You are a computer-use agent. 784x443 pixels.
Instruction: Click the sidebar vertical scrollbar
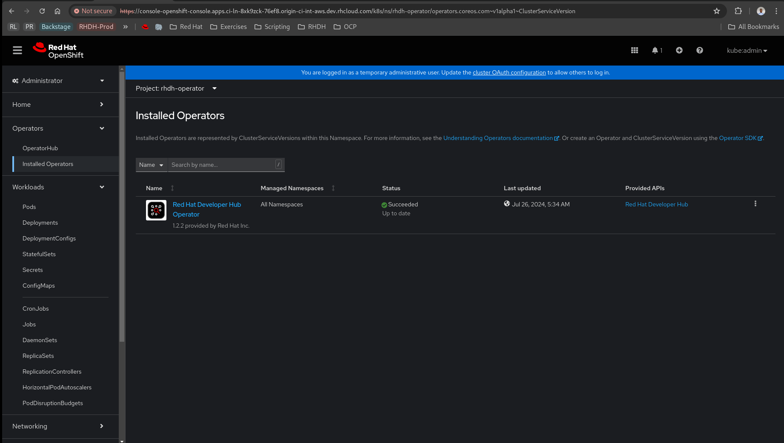(x=122, y=206)
